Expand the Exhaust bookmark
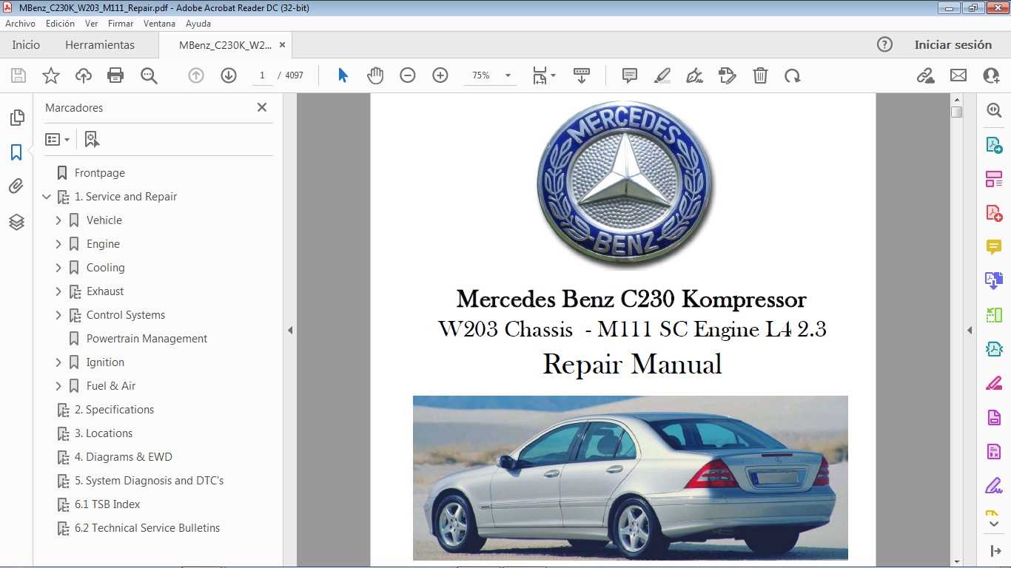The height and width of the screenshot is (568, 1011). click(58, 291)
